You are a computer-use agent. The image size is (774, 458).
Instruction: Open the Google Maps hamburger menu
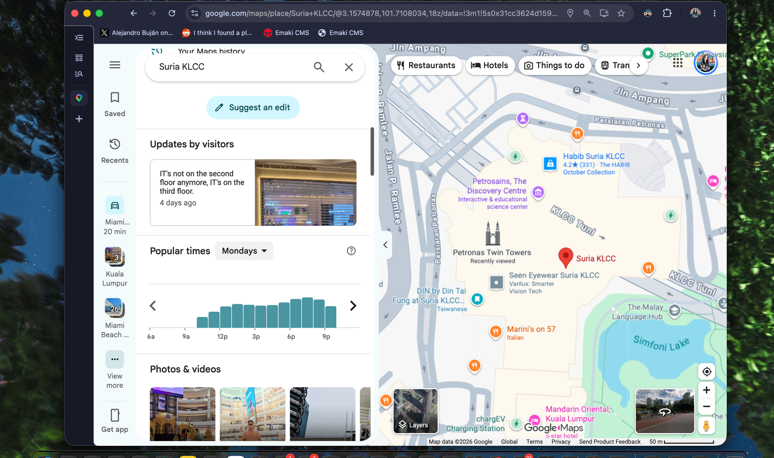pyautogui.click(x=115, y=65)
